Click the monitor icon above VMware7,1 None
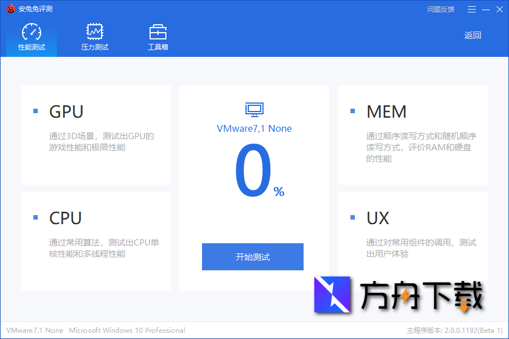 (x=253, y=109)
